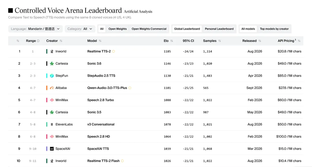
Task: Select the Open Weights Commercial filter
Action: 149,29
